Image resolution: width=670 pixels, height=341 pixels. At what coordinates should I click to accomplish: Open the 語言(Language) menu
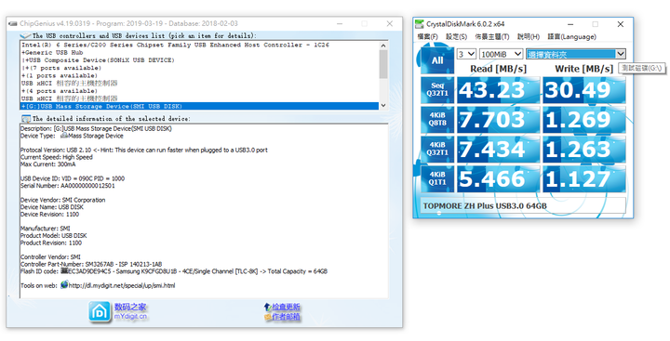tap(571, 37)
